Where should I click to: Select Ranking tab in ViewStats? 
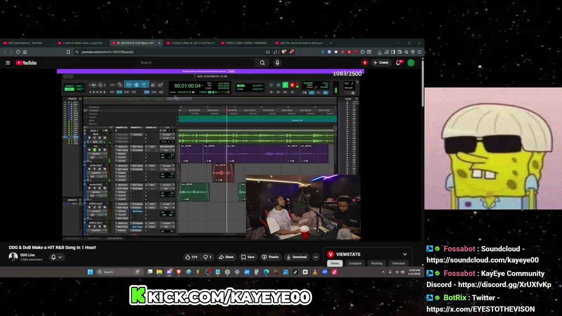click(377, 263)
